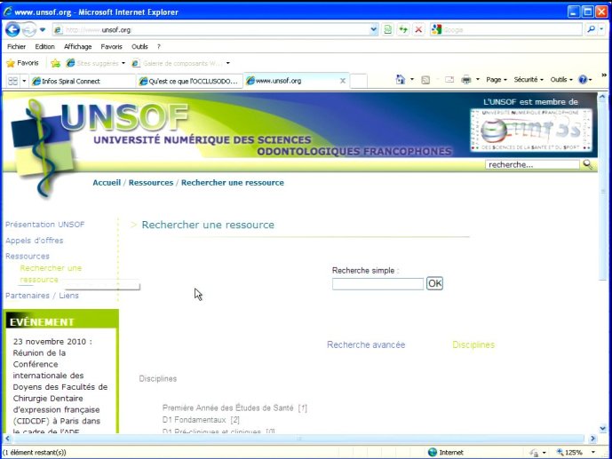The image size is (612, 459).
Task: Go to Accueil in breadcrumb
Action: coord(107,183)
